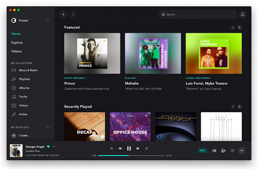Screen dimensions: 258x169
Task: Skip to the next track
Action: click(138, 148)
